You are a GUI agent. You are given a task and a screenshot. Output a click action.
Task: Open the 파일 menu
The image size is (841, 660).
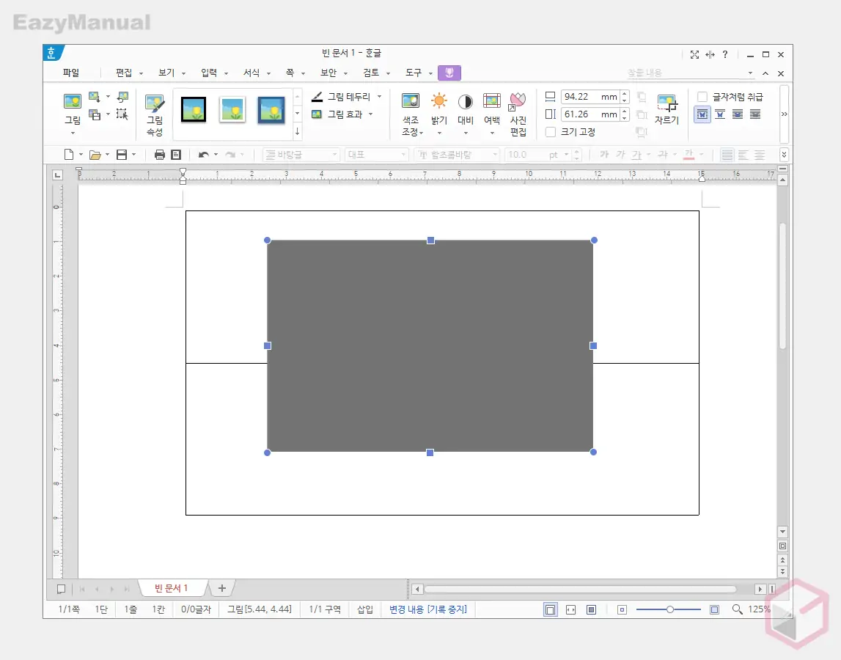[71, 73]
